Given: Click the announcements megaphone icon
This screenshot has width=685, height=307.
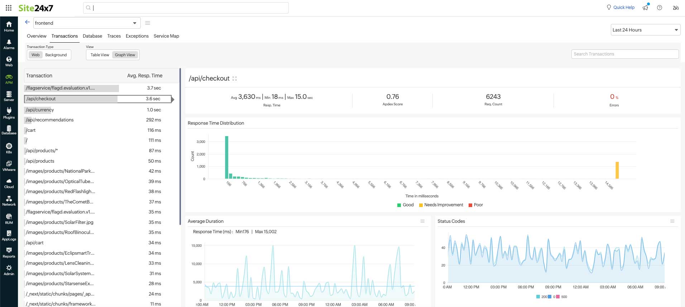Looking at the screenshot, I should 645,8.
